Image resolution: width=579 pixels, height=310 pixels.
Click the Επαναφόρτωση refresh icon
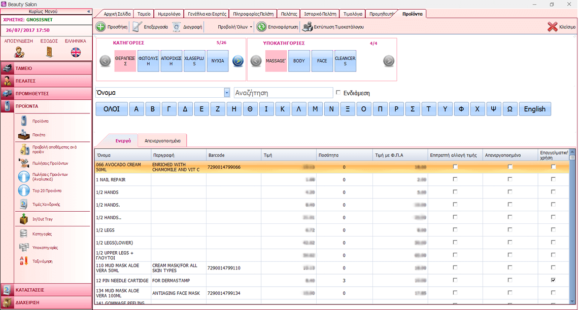click(x=261, y=27)
